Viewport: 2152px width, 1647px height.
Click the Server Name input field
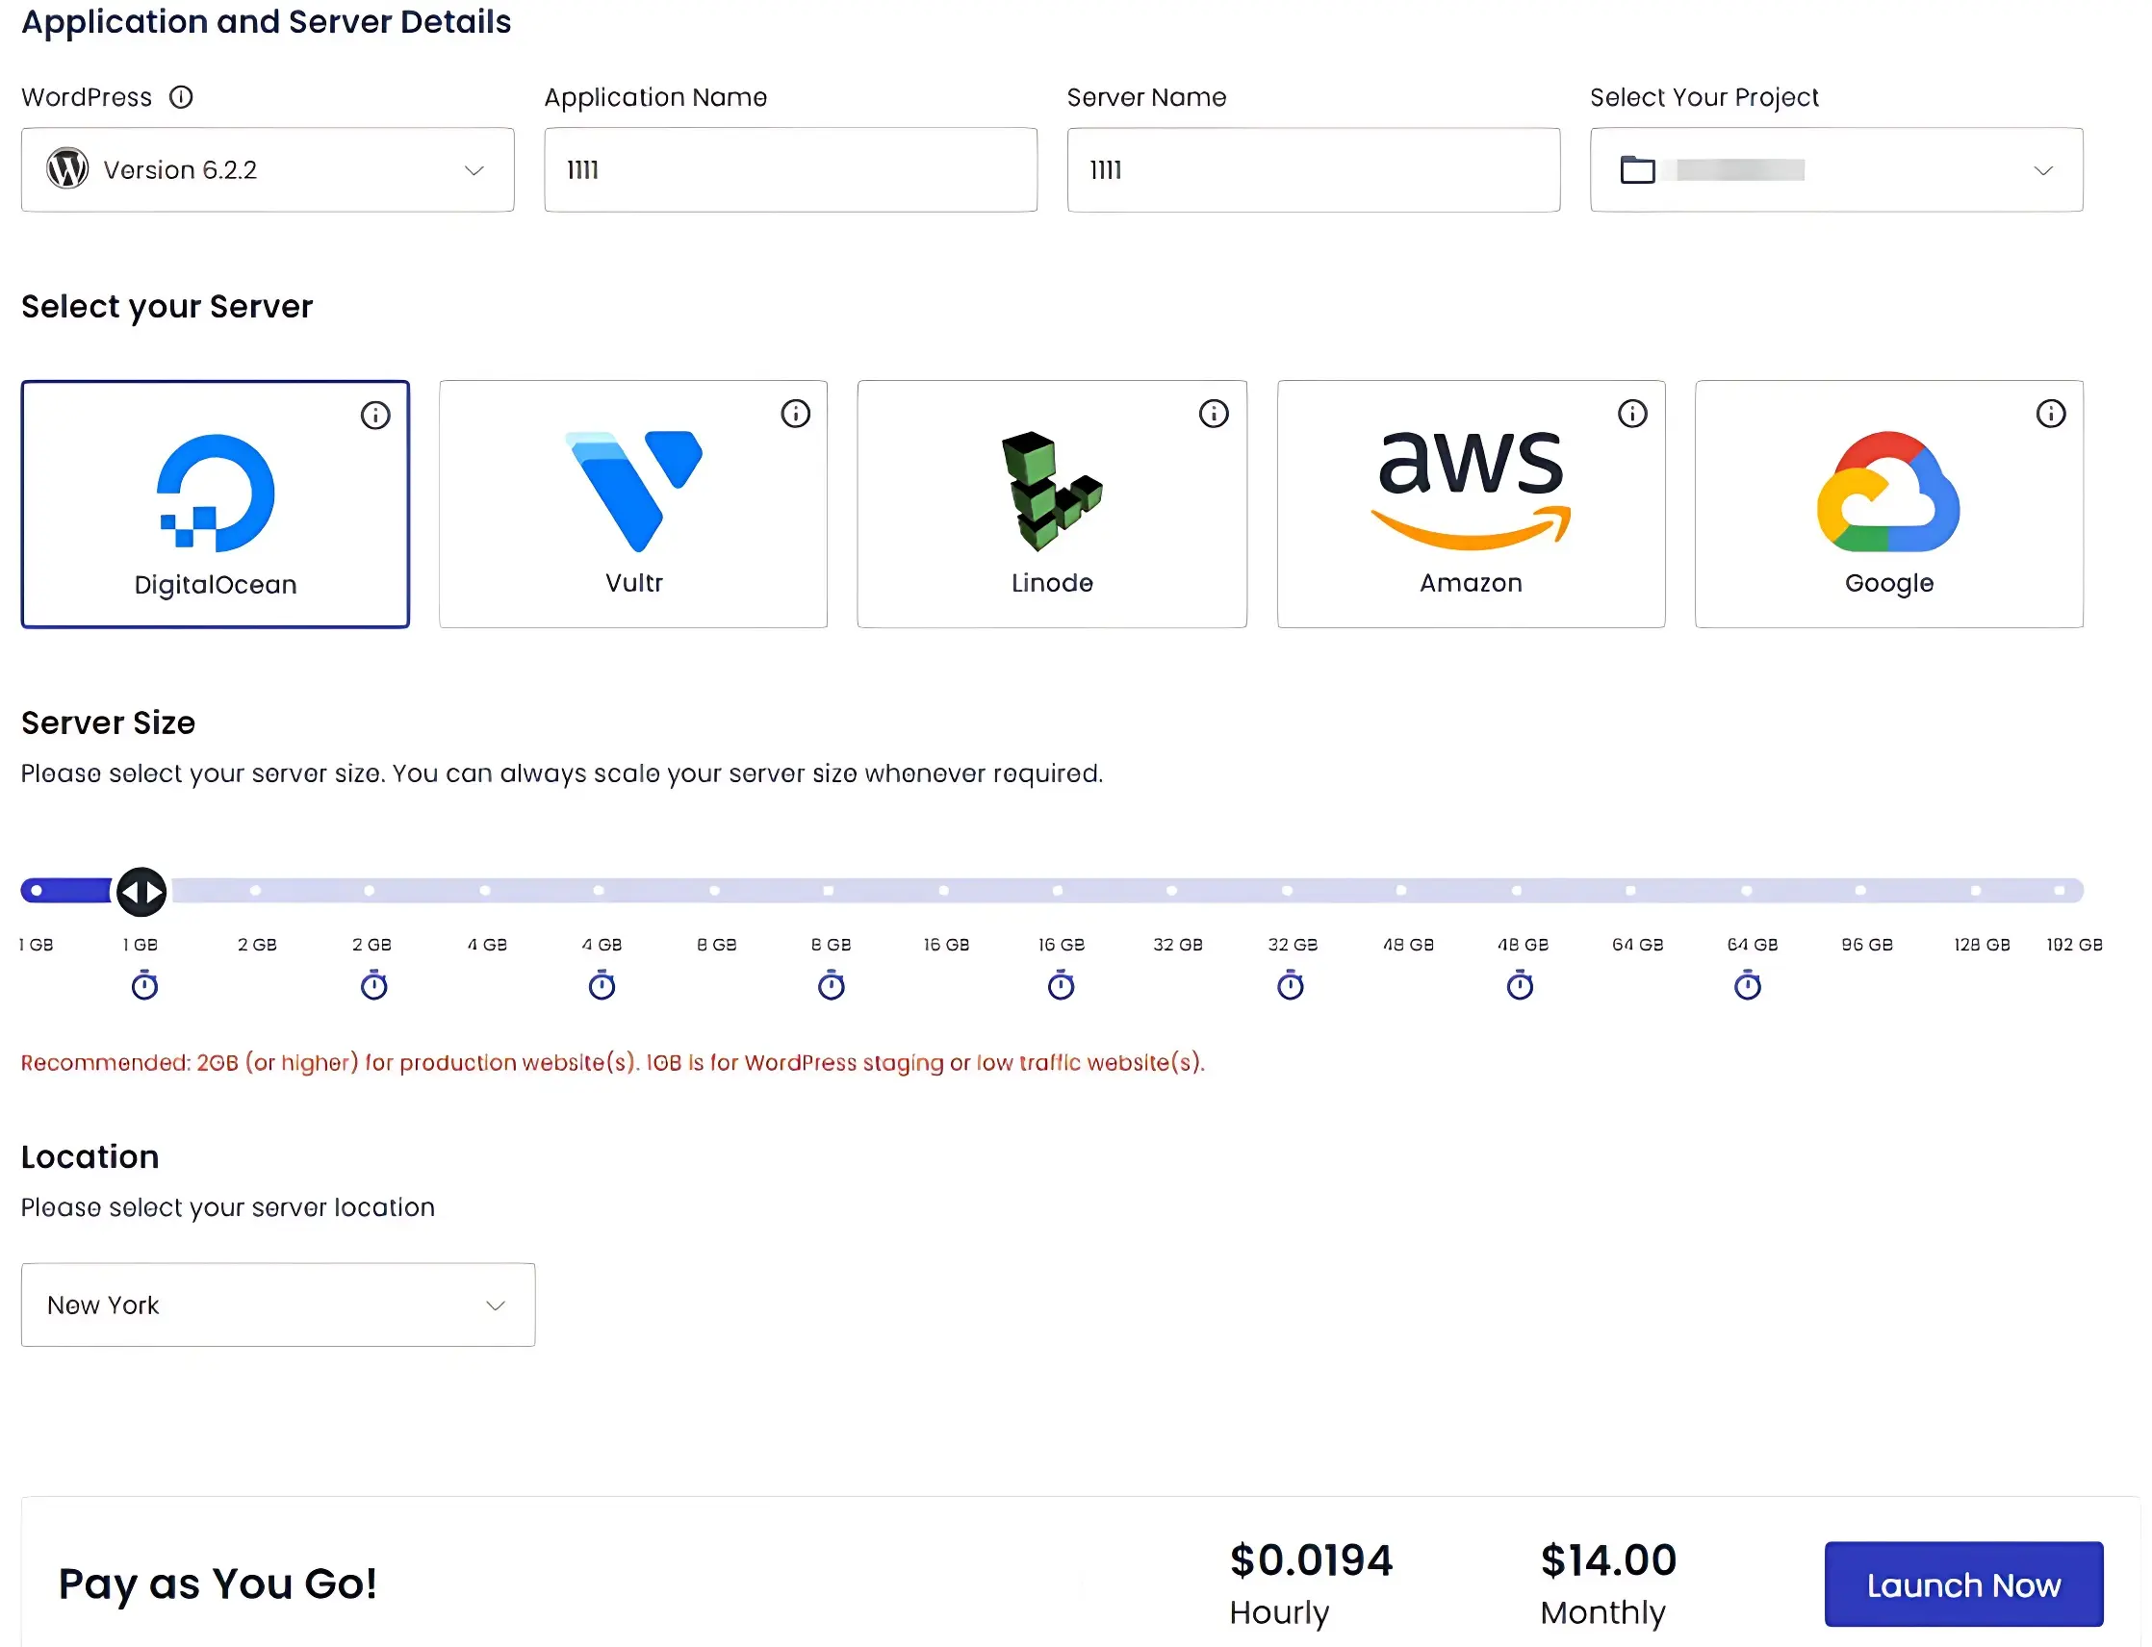point(1314,169)
